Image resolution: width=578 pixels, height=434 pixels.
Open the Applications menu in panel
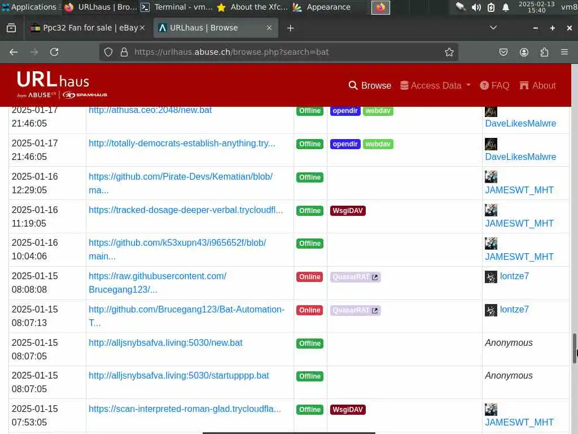(31, 7)
